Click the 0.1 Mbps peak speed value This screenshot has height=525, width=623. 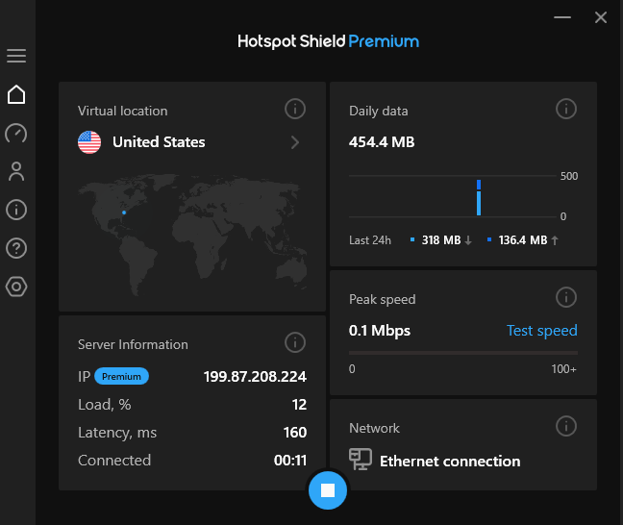pyautogui.click(x=380, y=331)
